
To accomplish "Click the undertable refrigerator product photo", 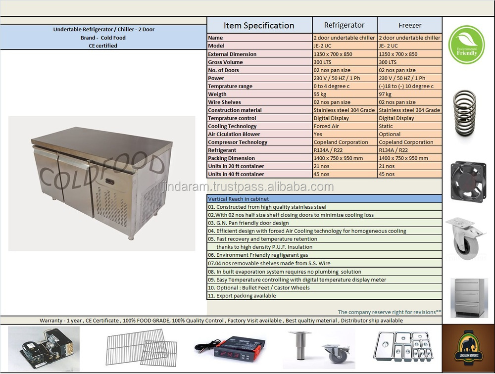I will [101, 184].
